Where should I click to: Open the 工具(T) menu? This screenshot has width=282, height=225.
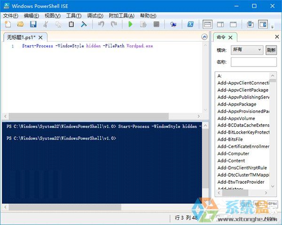pyautogui.click(x=74, y=16)
